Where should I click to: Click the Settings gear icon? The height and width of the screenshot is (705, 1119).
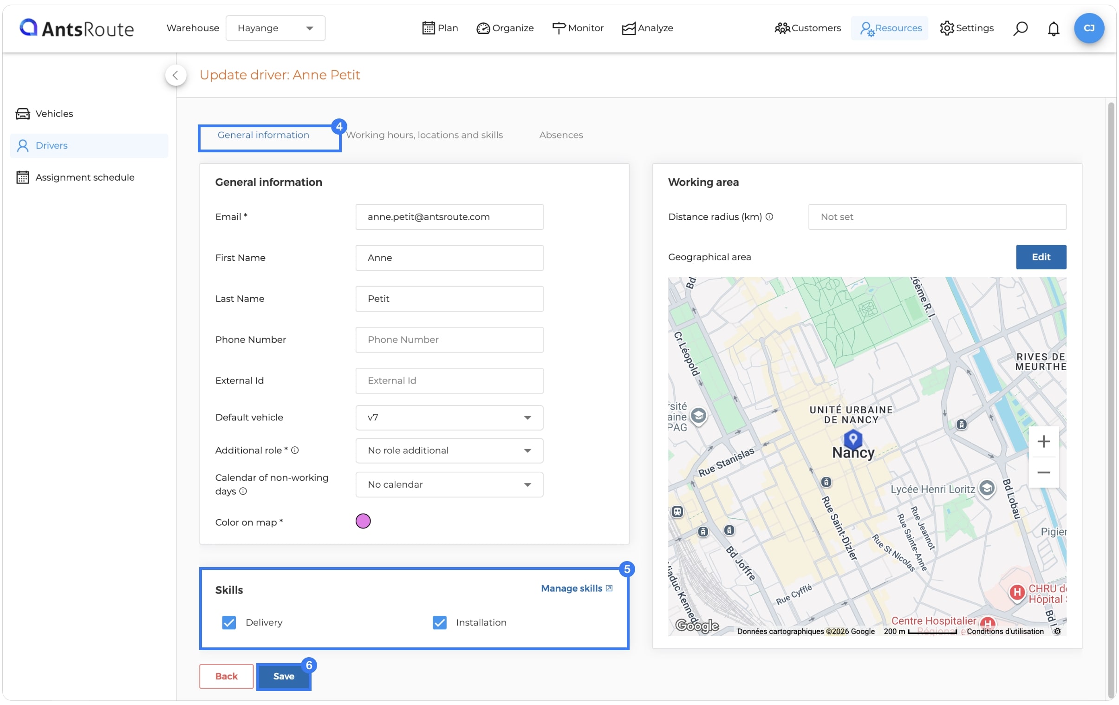pos(946,28)
